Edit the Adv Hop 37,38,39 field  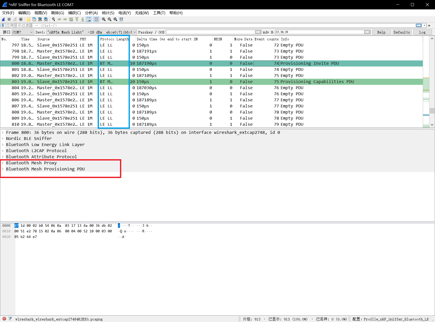(319, 32)
